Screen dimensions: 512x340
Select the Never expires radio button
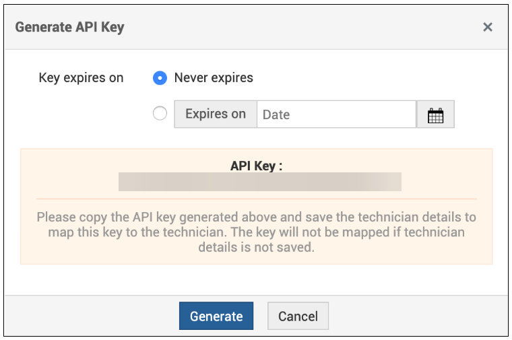(x=160, y=78)
